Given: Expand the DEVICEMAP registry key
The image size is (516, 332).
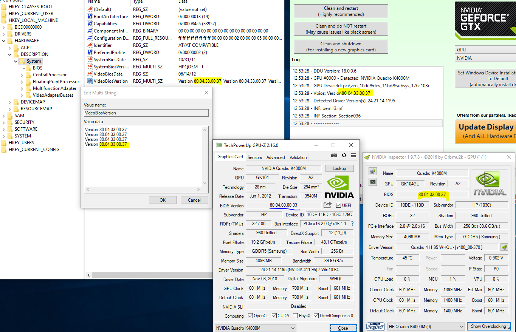Looking at the screenshot, I should 10,102.
